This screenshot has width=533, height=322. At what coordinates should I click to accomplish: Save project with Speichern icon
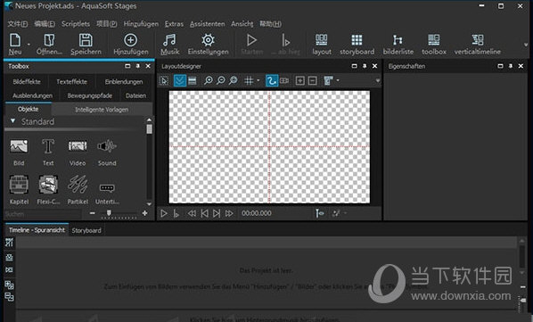pos(86,40)
